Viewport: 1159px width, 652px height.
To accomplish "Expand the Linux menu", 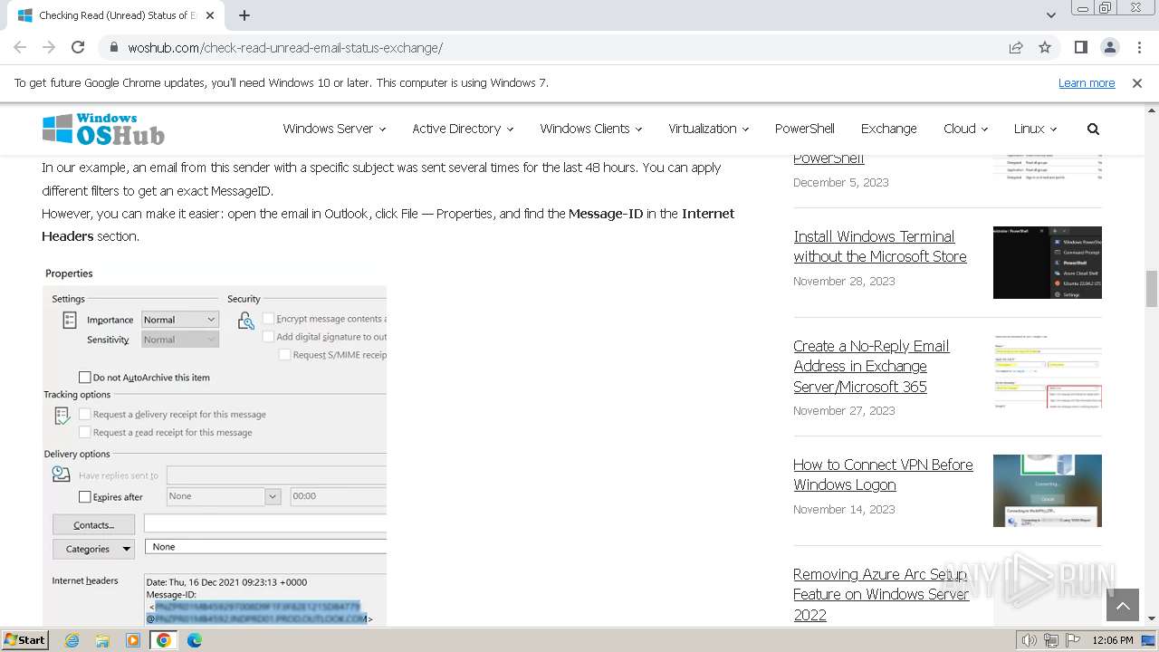I will click(1035, 129).
